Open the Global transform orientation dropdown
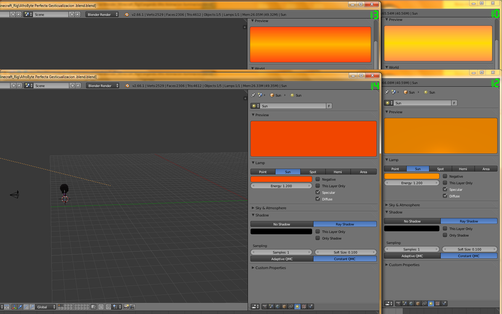 click(46, 307)
